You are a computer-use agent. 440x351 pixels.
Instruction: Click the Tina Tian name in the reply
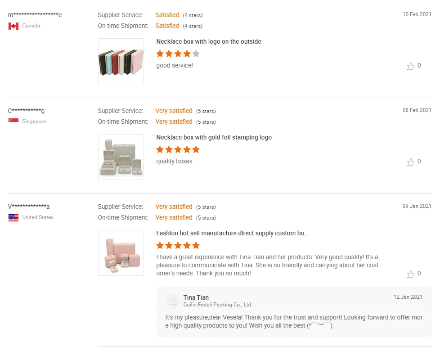[196, 297]
